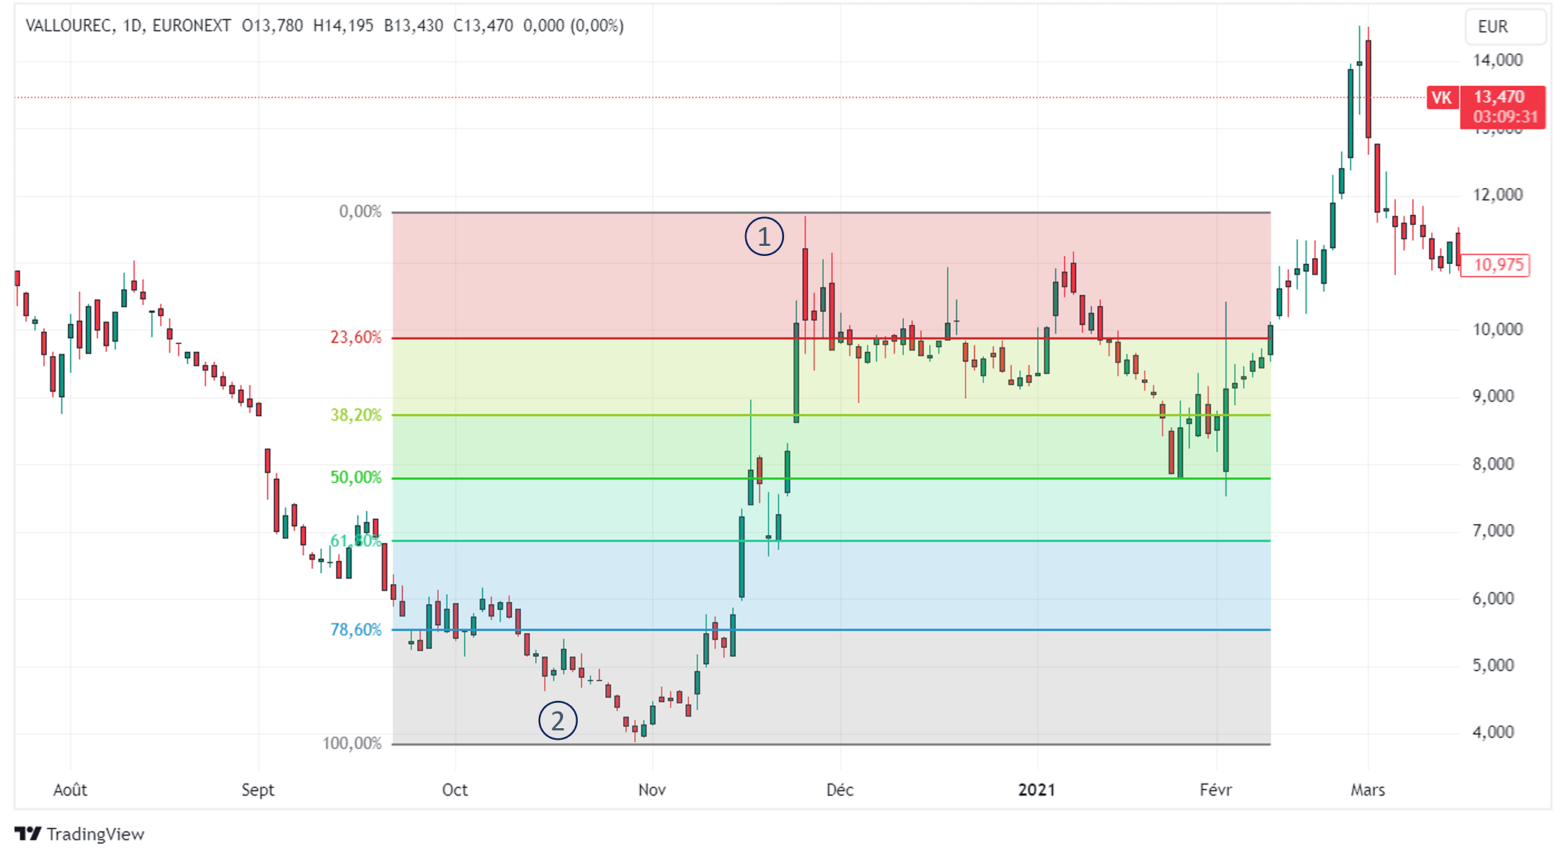Open the TradingView logo link
The image size is (1566, 858).
pos(79,834)
